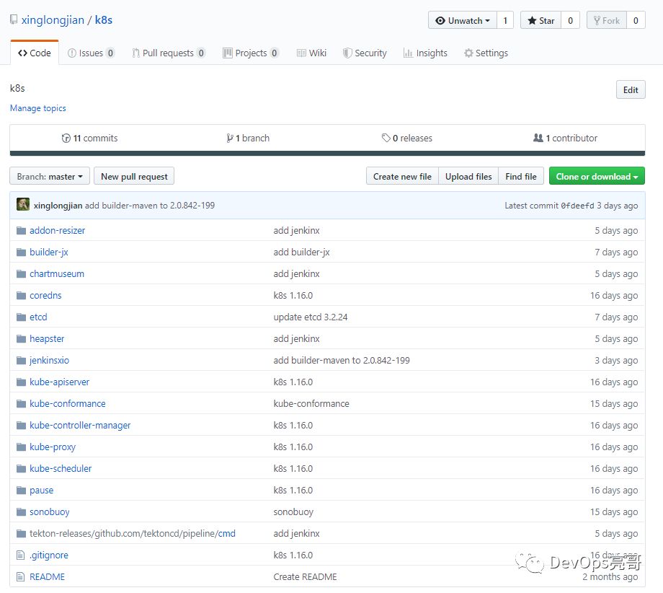Click Upload files button
The image size is (663, 593).
[468, 176]
